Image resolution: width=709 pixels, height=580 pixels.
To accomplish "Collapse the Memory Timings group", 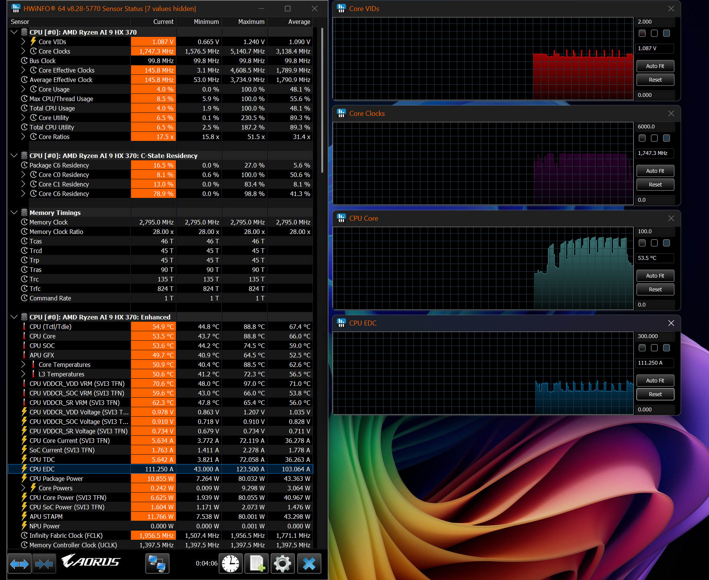I will pyautogui.click(x=14, y=212).
